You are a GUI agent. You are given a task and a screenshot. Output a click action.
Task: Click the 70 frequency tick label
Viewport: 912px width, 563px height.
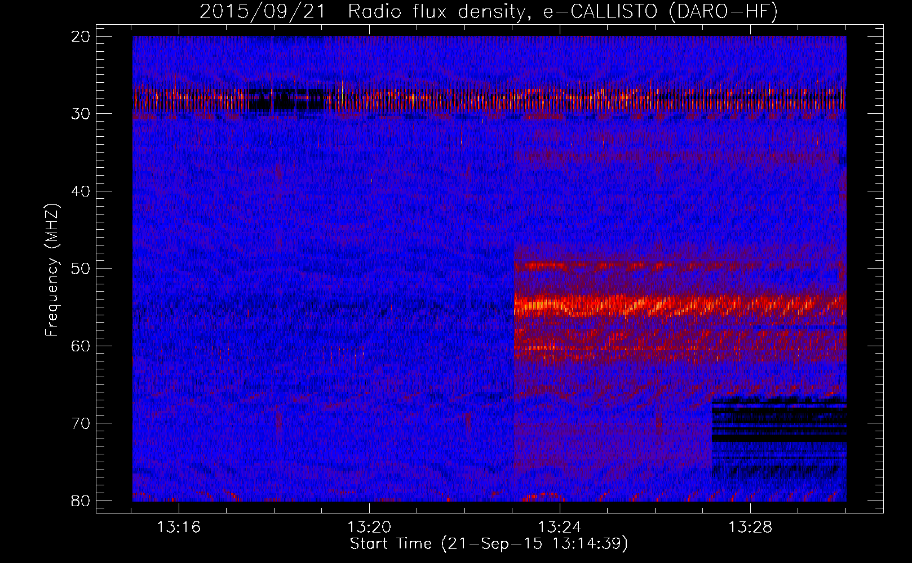point(81,423)
